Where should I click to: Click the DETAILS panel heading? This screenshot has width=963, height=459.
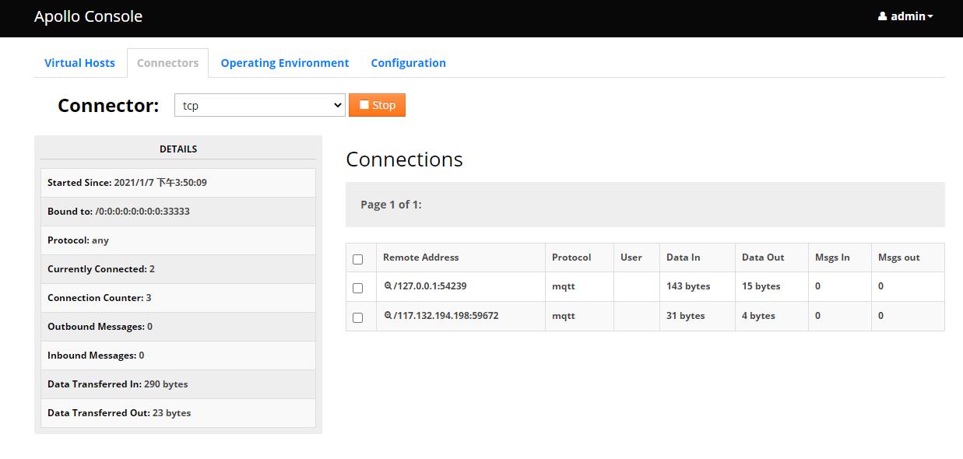(x=178, y=149)
